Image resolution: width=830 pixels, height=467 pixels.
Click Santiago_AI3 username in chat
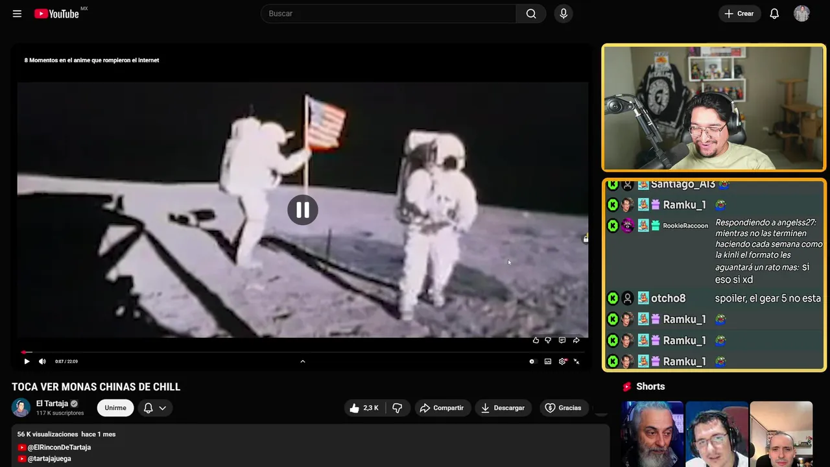pyautogui.click(x=683, y=185)
